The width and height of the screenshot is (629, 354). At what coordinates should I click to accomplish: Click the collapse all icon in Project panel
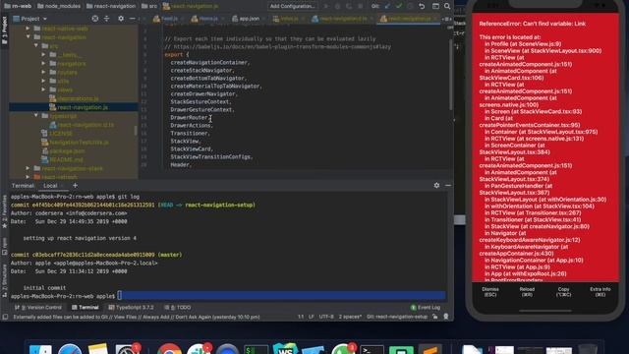tap(107, 19)
